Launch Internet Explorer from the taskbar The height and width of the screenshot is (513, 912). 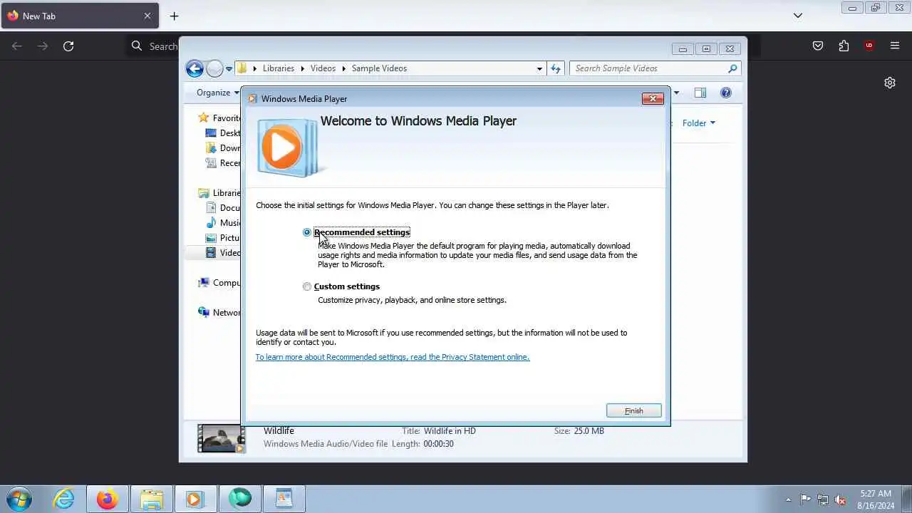64,499
